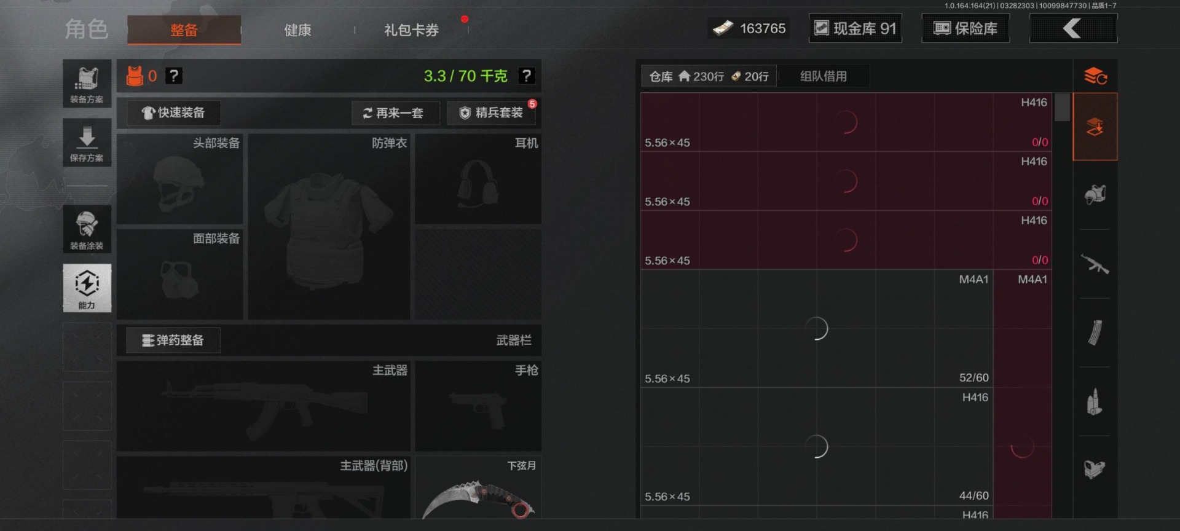The image size is (1180, 531).
Task: Open the 装备涂装 skin icon
Action: (87, 229)
